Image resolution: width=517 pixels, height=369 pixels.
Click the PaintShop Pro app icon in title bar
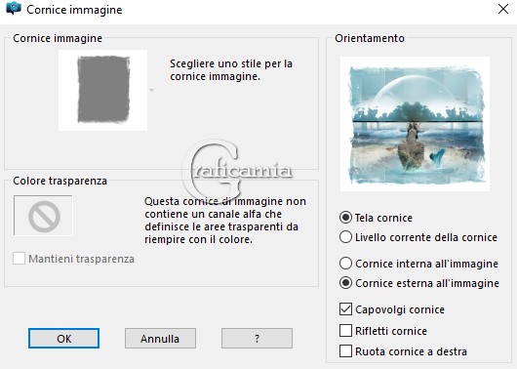pos(14,8)
